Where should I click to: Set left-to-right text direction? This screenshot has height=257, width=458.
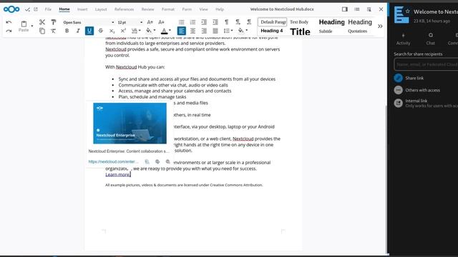238,22
